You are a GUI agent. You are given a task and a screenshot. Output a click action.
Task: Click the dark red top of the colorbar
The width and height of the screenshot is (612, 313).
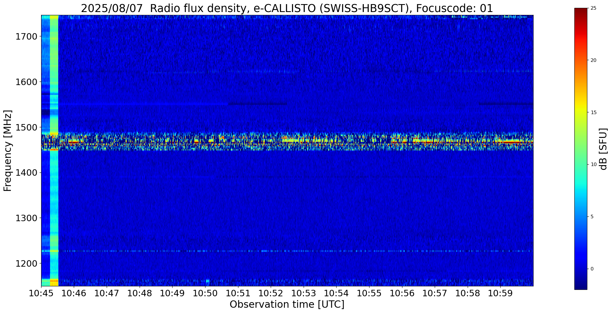581,12
